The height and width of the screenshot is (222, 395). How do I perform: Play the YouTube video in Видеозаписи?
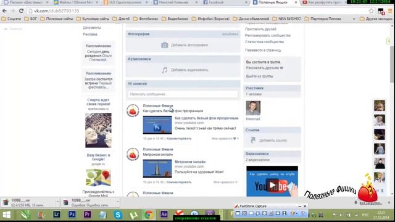[x=272, y=185]
